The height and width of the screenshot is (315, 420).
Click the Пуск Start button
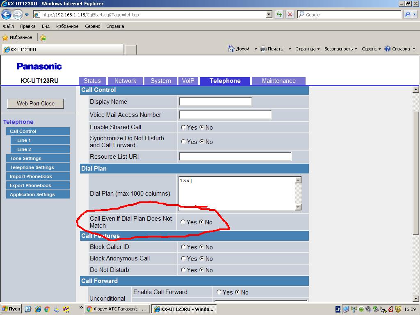point(11,309)
